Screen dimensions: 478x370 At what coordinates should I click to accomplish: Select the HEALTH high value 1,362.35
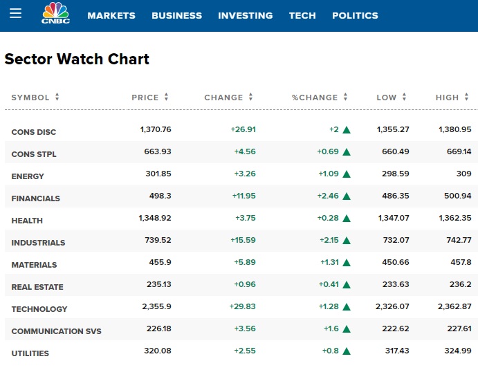pos(455,218)
